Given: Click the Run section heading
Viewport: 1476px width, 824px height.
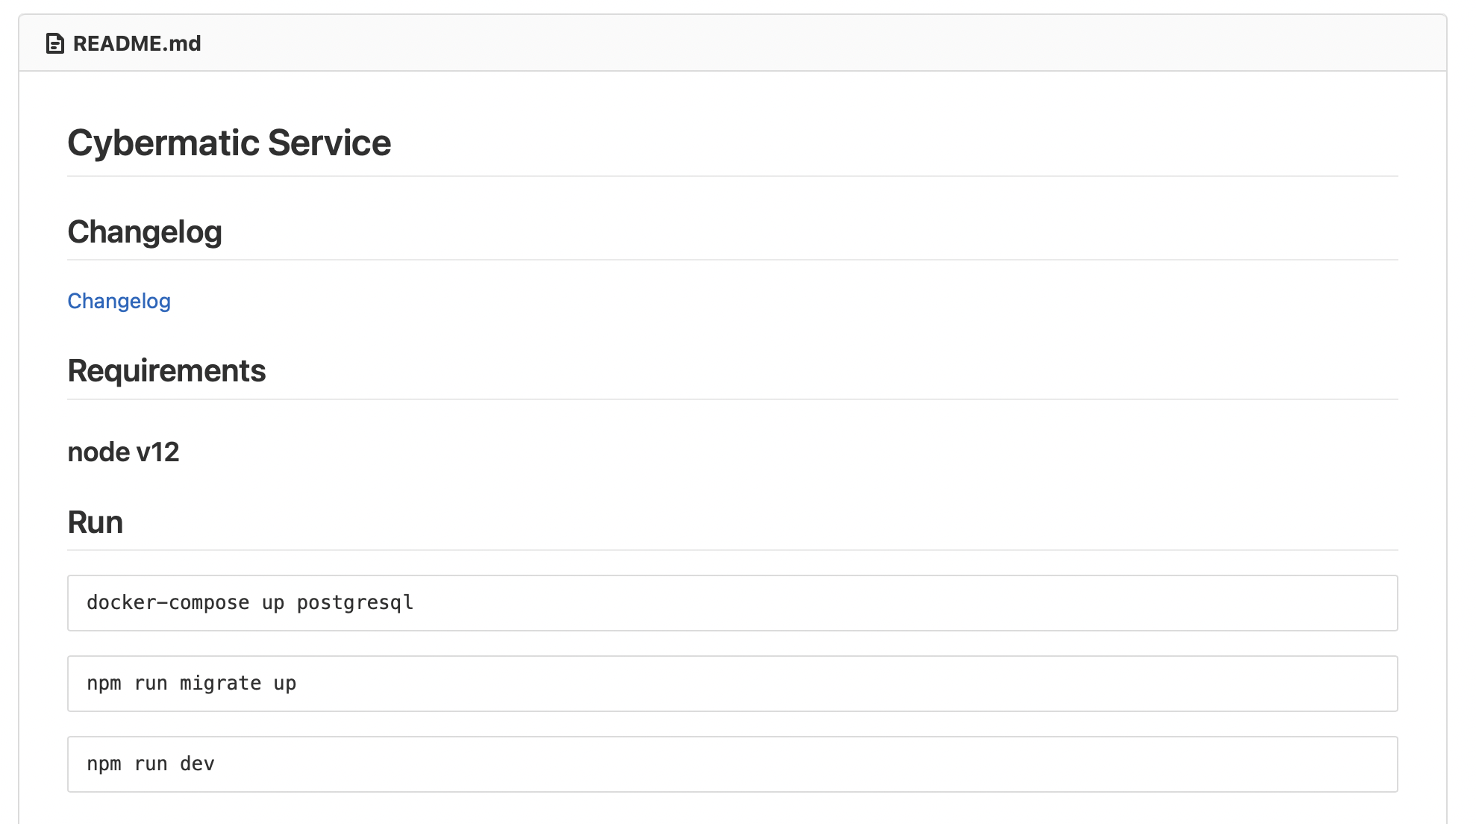Looking at the screenshot, I should pos(95,522).
